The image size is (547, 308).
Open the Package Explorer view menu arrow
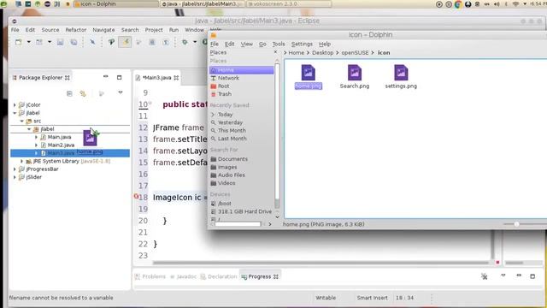[x=121, y=92]
